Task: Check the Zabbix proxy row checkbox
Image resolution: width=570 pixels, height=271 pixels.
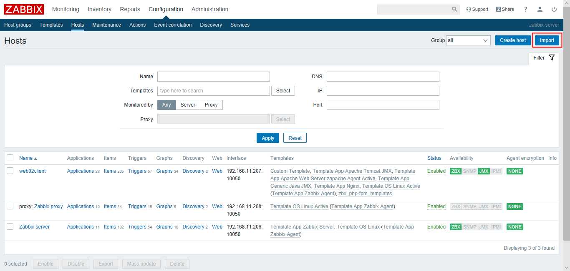Action: (10, 206)
